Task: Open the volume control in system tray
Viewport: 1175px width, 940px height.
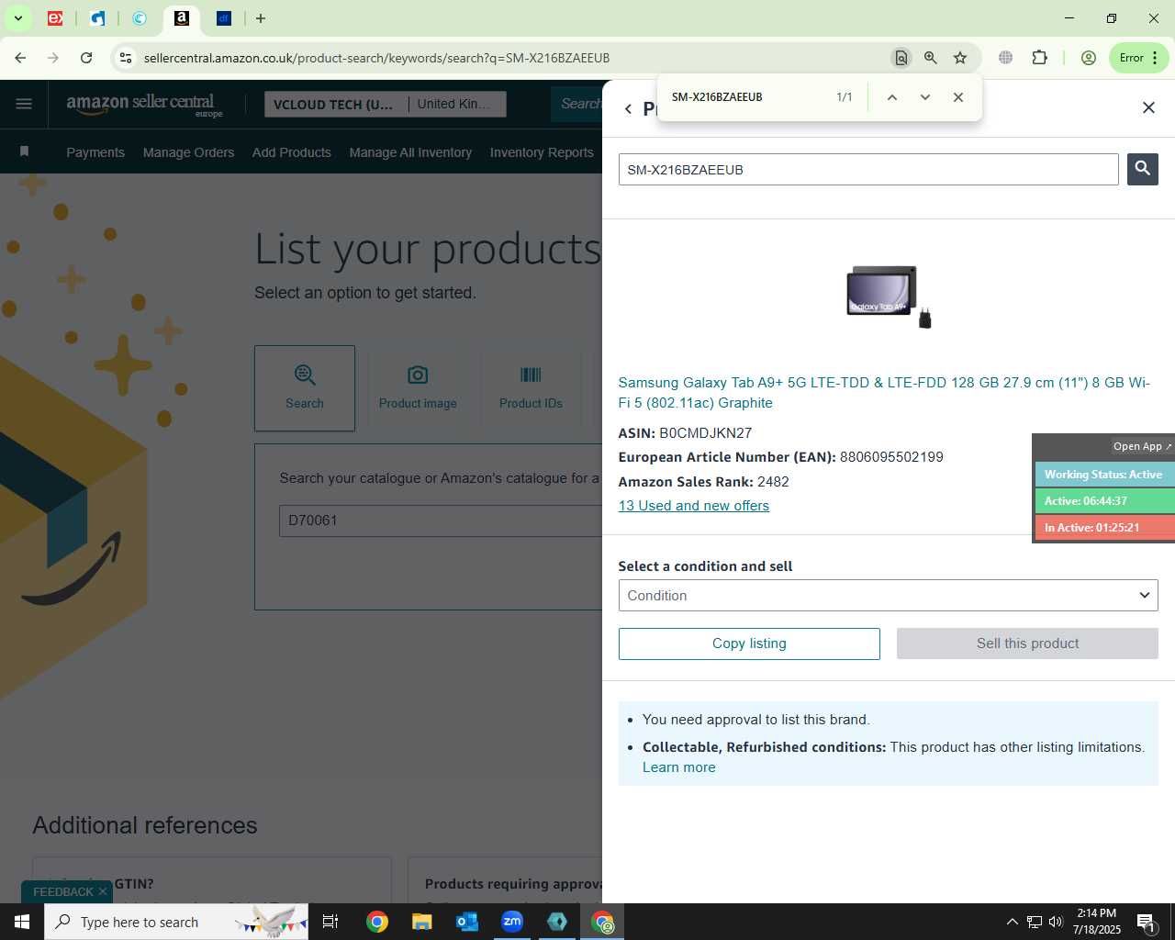Action: coord(1056,922)
